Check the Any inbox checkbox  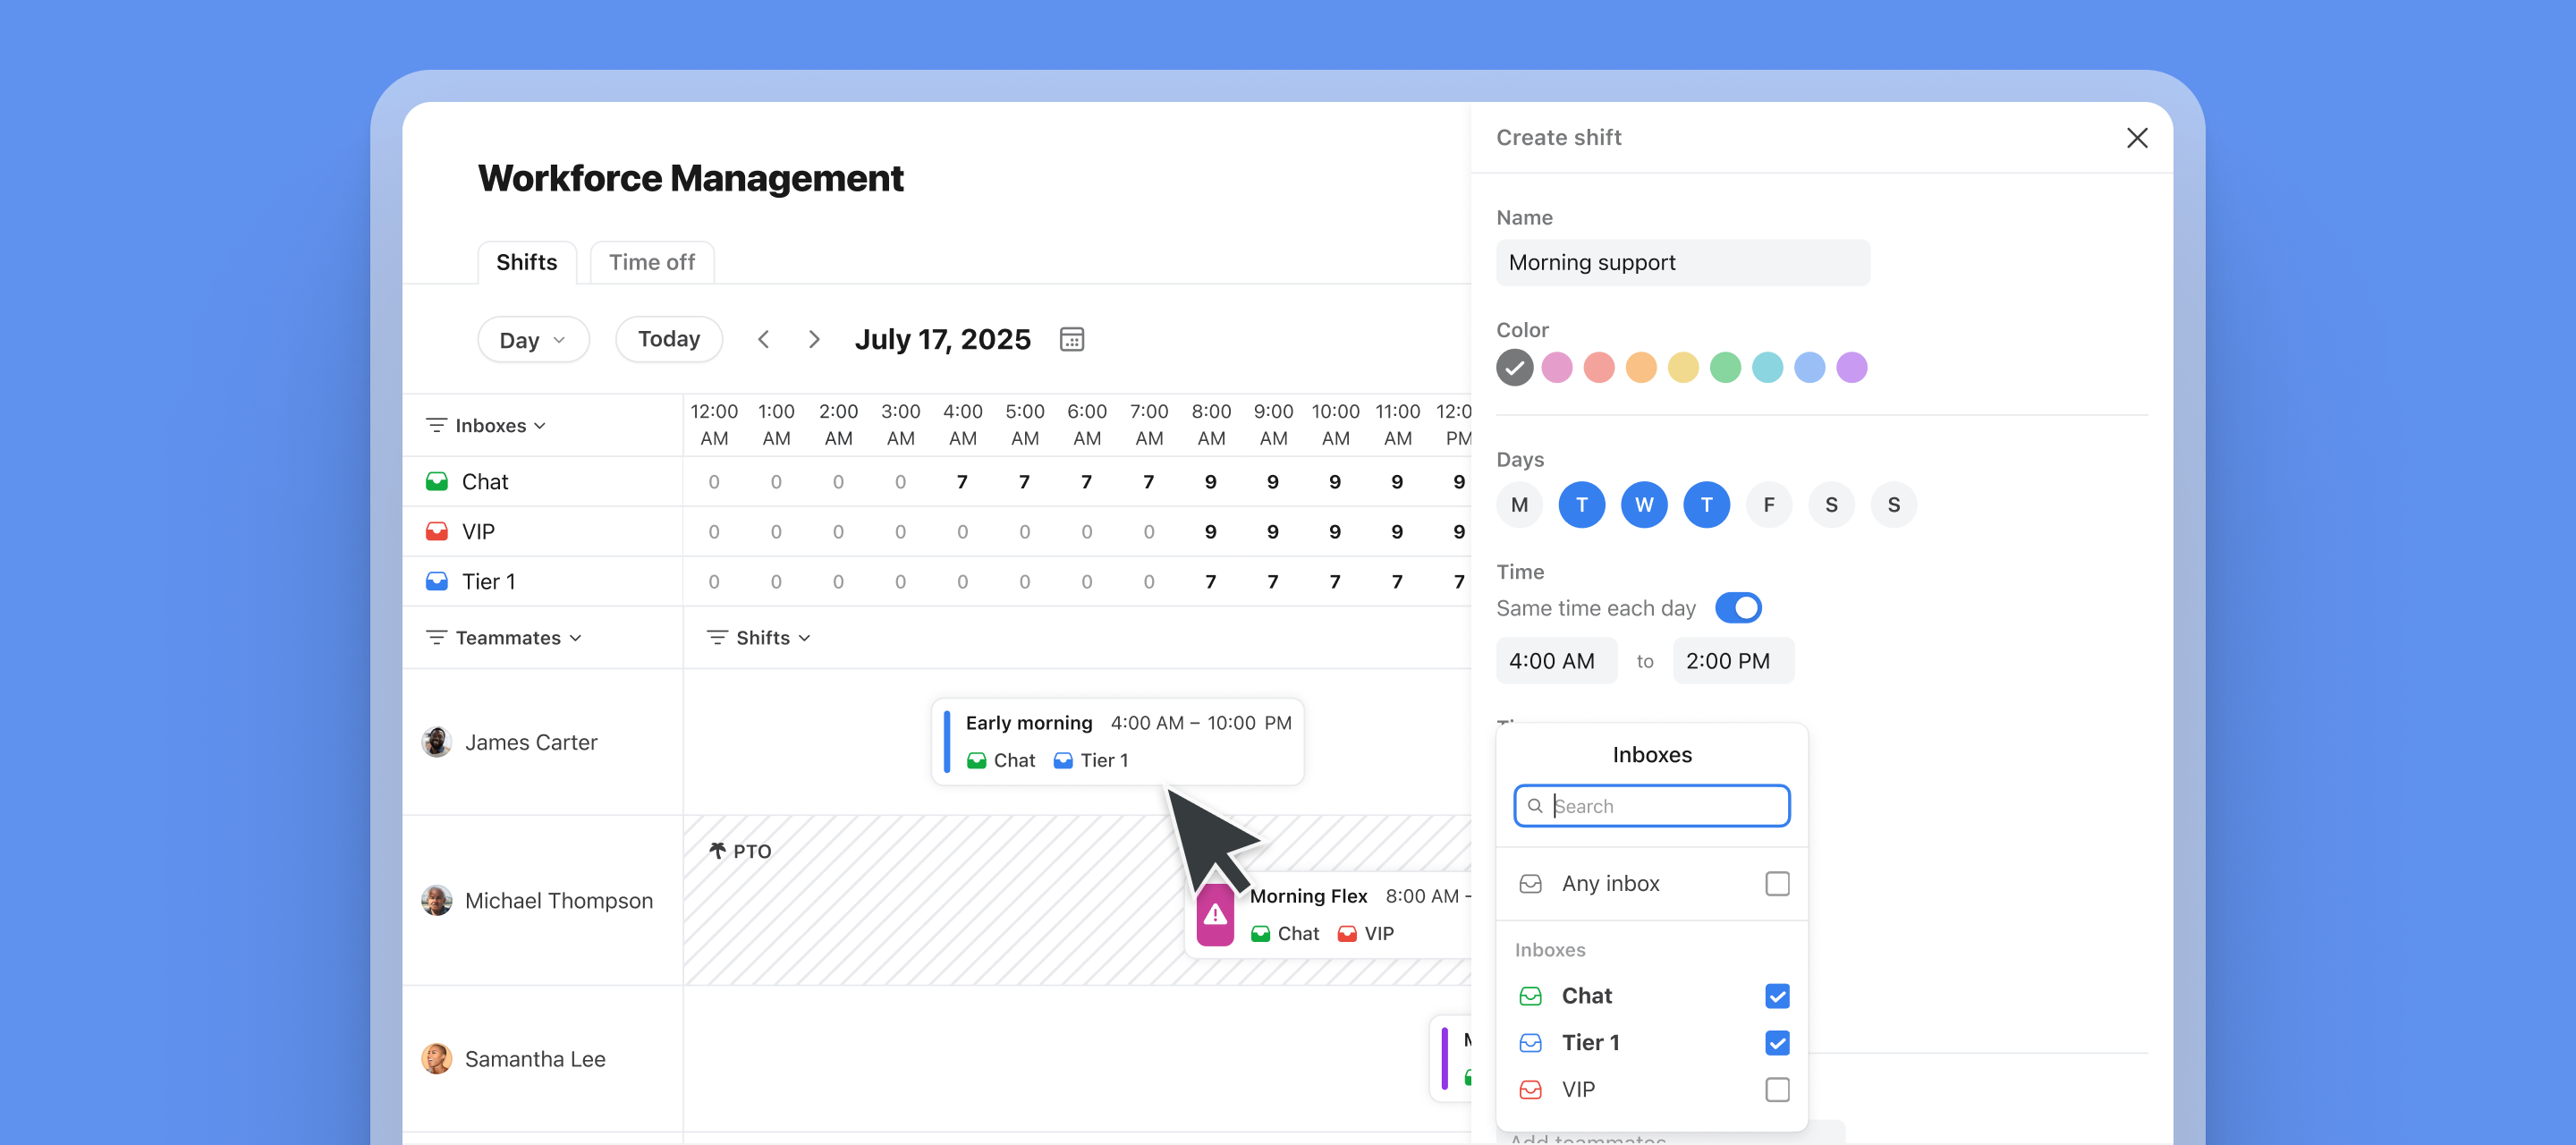pos(1777,884)
